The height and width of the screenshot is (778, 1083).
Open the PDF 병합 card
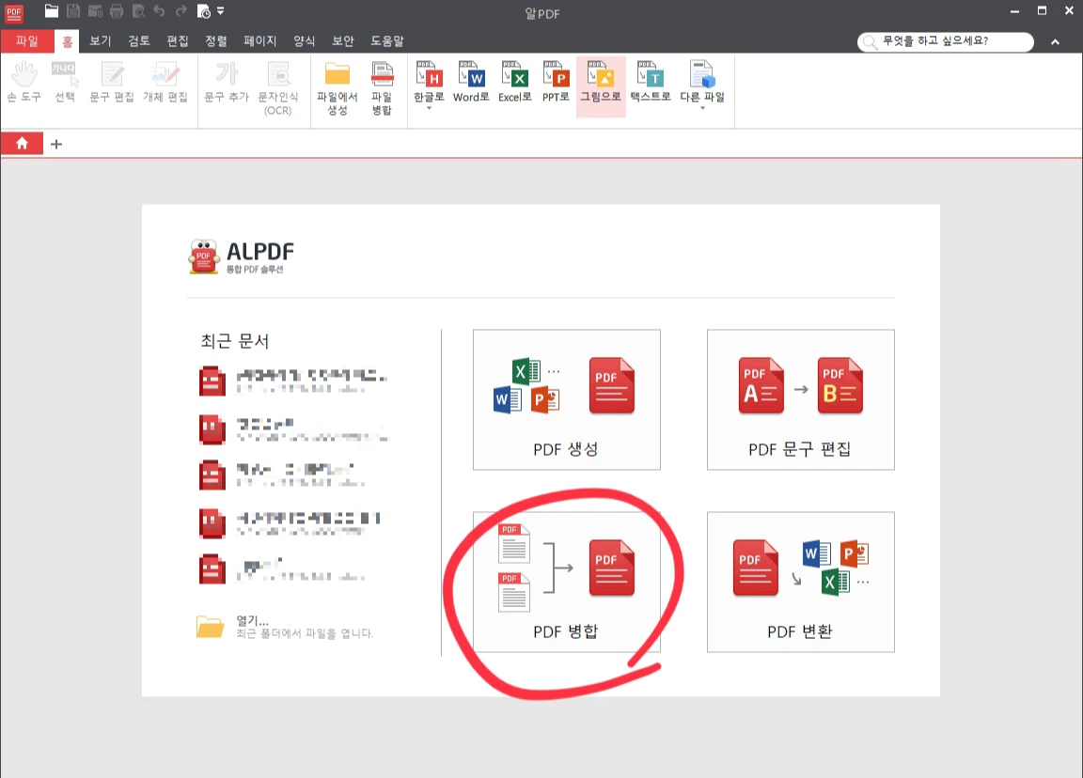tap(566, 582)
